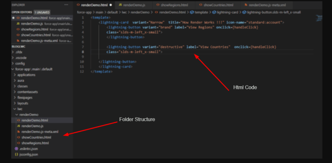Click renderDemo.html in the breadcrumb
The width and height of the screenshot is (332, 163).
(x=172, y=13)
